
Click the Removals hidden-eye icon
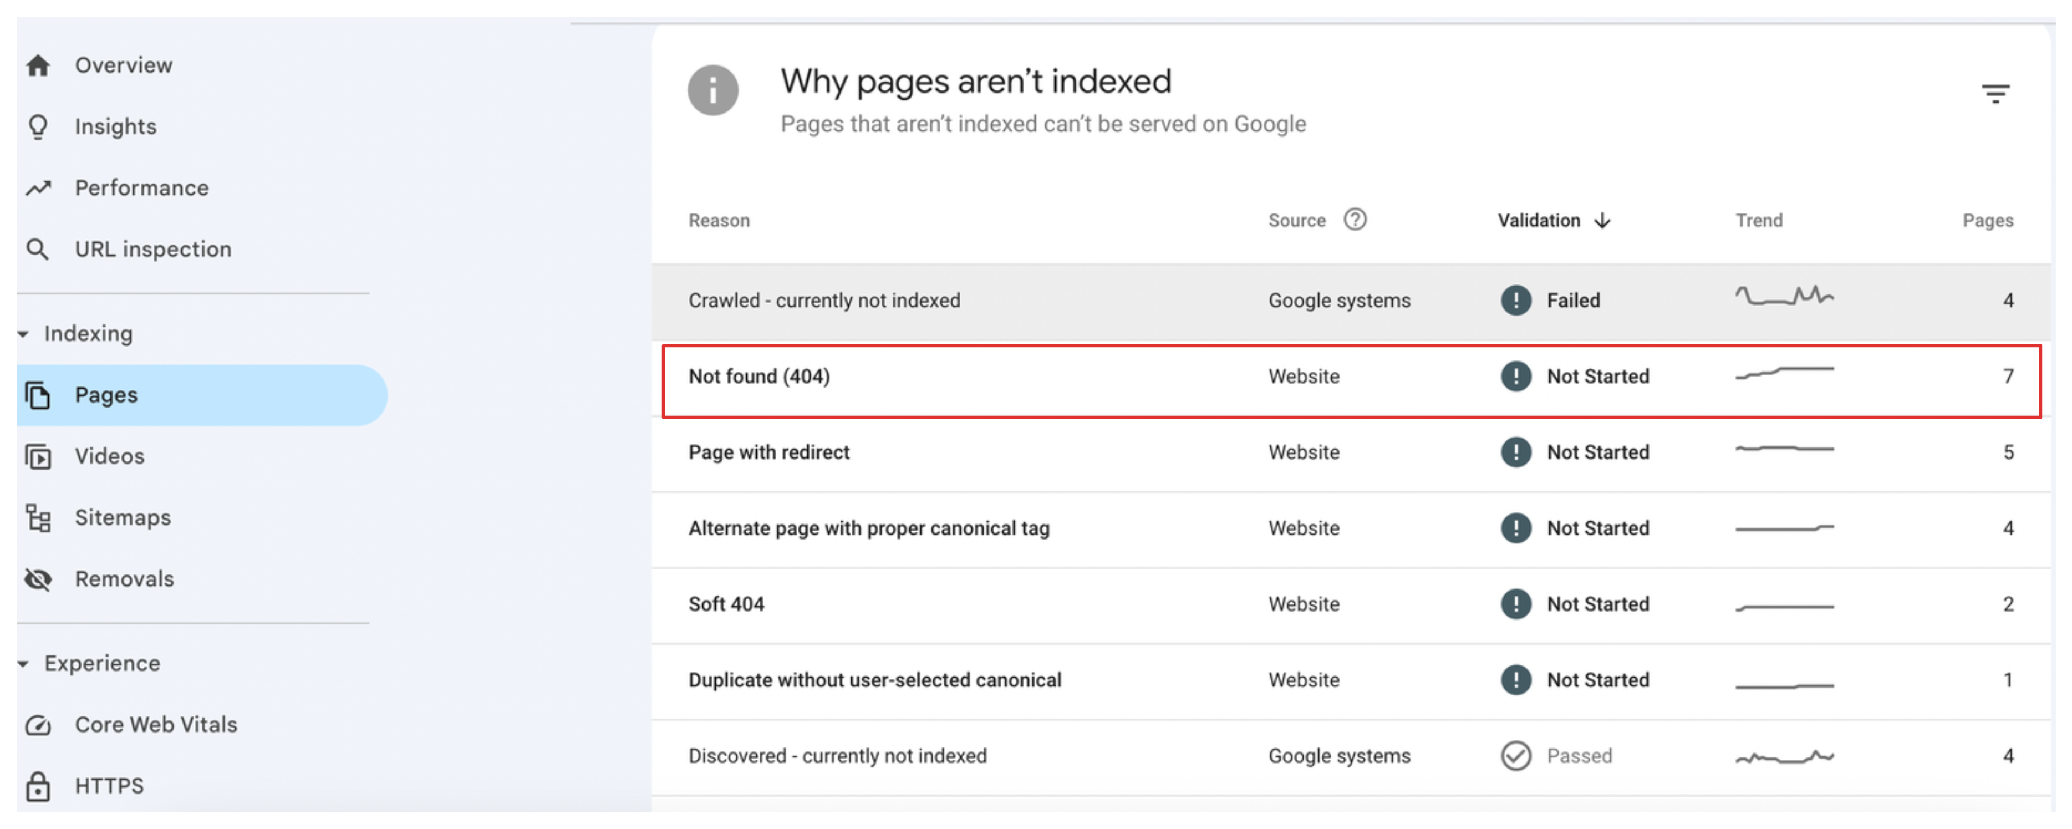(39, 578)
